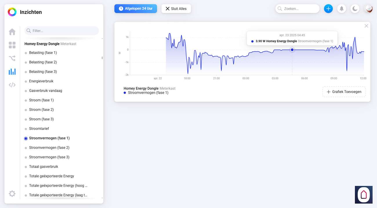The width and height of the screenshot is (377, 208).
Task: Click the Sluit Alles button
Action: click(x=176, y=9)
